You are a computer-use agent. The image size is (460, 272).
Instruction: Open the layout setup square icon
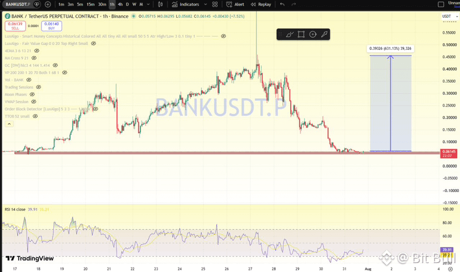pyautogui.click(x=441, y=4)
